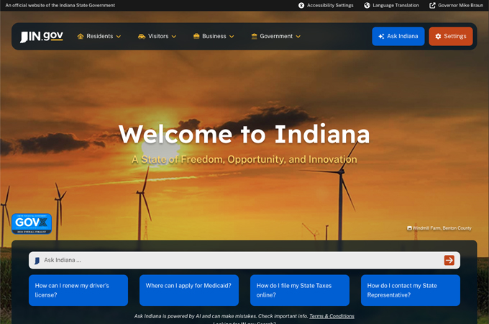The height and width of the screenshot is (324, 489).
Task: Click 'Ask Indiana is powered by AI' disclaimer
Action: coord(221,316)
